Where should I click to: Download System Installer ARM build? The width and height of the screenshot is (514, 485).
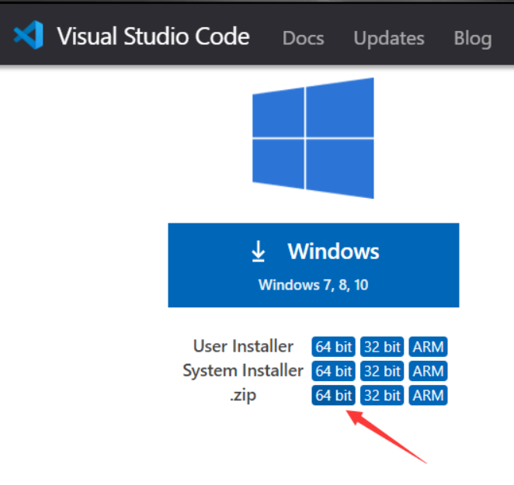(429, 371)
